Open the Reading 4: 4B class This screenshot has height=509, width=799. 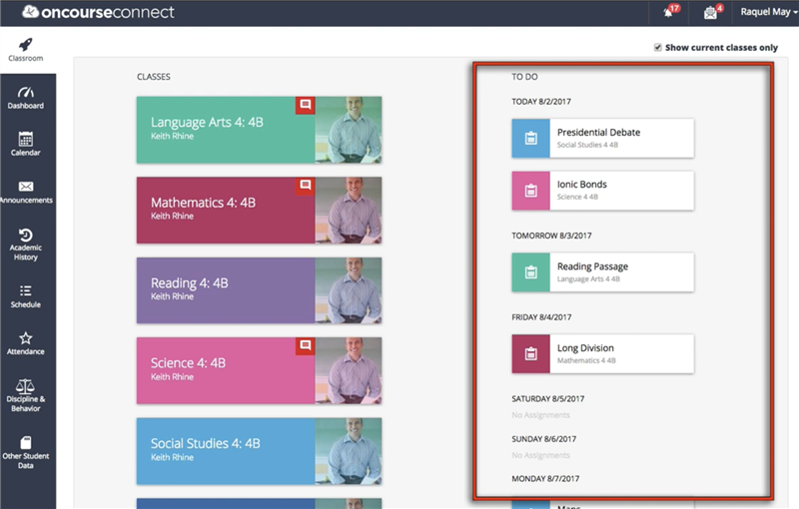[259, 290]
